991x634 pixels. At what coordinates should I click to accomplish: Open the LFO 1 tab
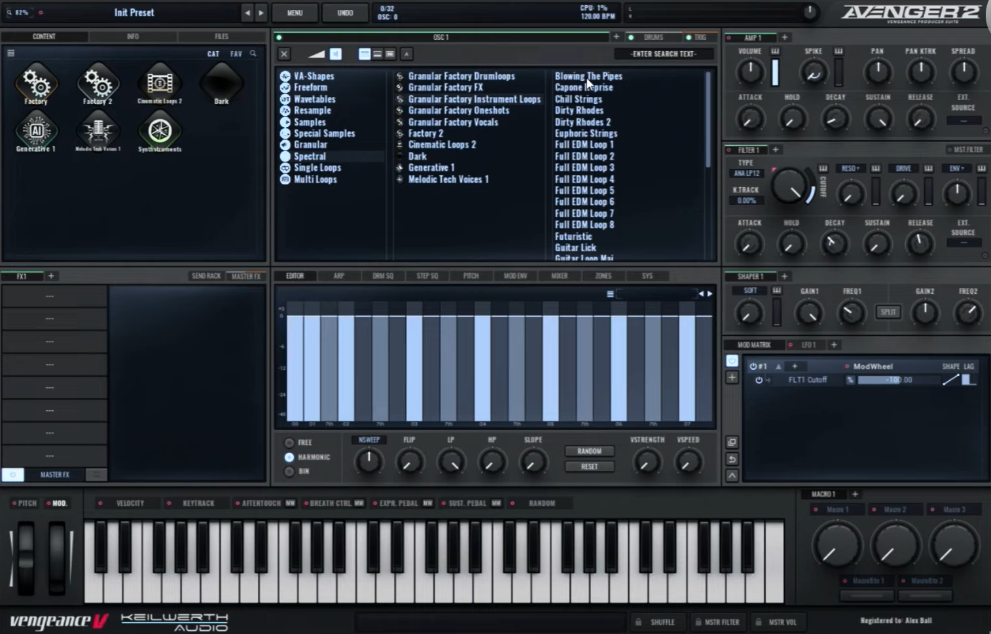click(x=808, y=345)
